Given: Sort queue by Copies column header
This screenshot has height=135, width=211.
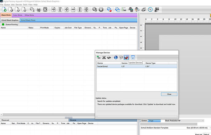Looking at the screenshot, I should (59, 28).
